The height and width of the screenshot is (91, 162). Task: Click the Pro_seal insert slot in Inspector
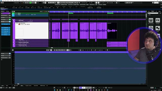pos(6,24)
